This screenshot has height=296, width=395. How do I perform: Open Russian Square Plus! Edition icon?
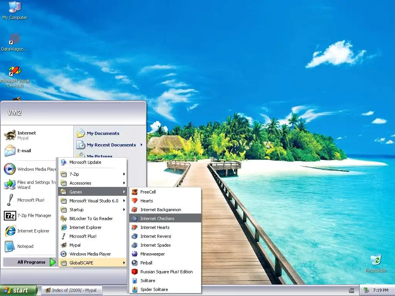click(x=135, y=272)
